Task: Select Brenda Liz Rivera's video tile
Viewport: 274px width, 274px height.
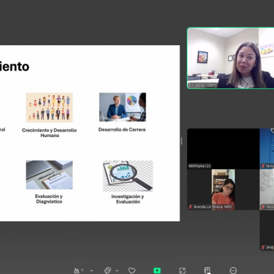Action: coord(223,190)
